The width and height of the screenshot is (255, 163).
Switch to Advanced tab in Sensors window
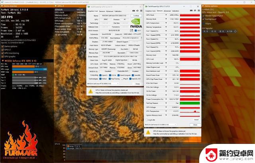pyautogui.click(x=167, y=11)
